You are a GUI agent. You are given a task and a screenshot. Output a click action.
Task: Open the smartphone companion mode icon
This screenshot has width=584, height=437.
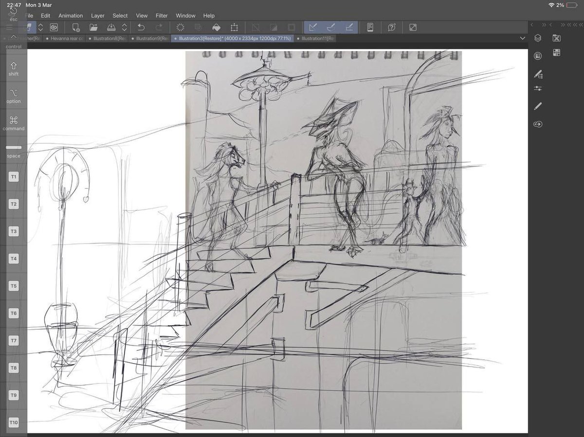(x=370, y=27)
